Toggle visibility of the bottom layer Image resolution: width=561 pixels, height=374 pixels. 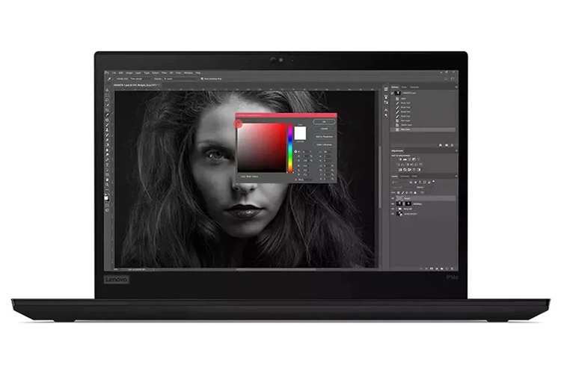tap(393, 214)
